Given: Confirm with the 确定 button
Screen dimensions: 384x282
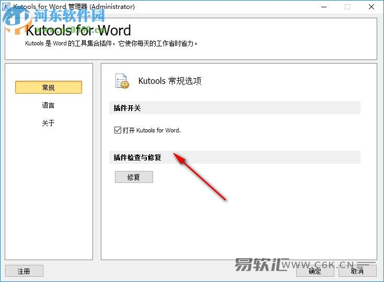Looking at the screenshot, I should pos(315,271).
